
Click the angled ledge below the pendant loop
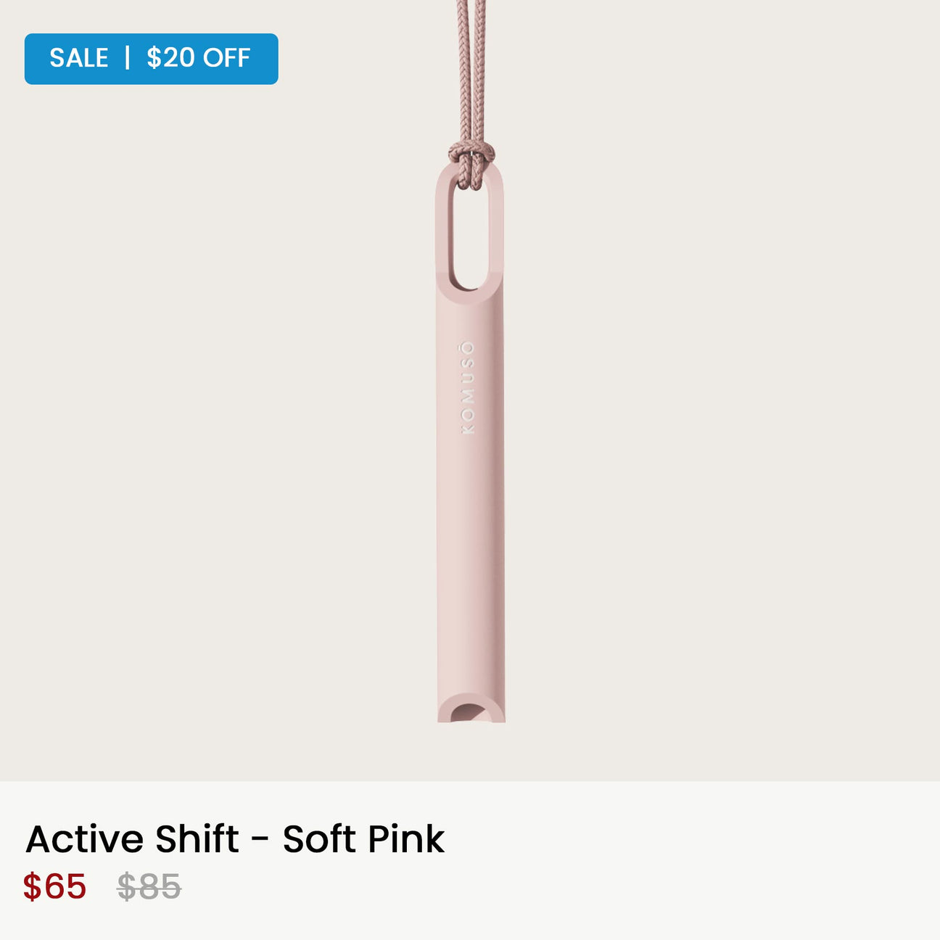470,294
